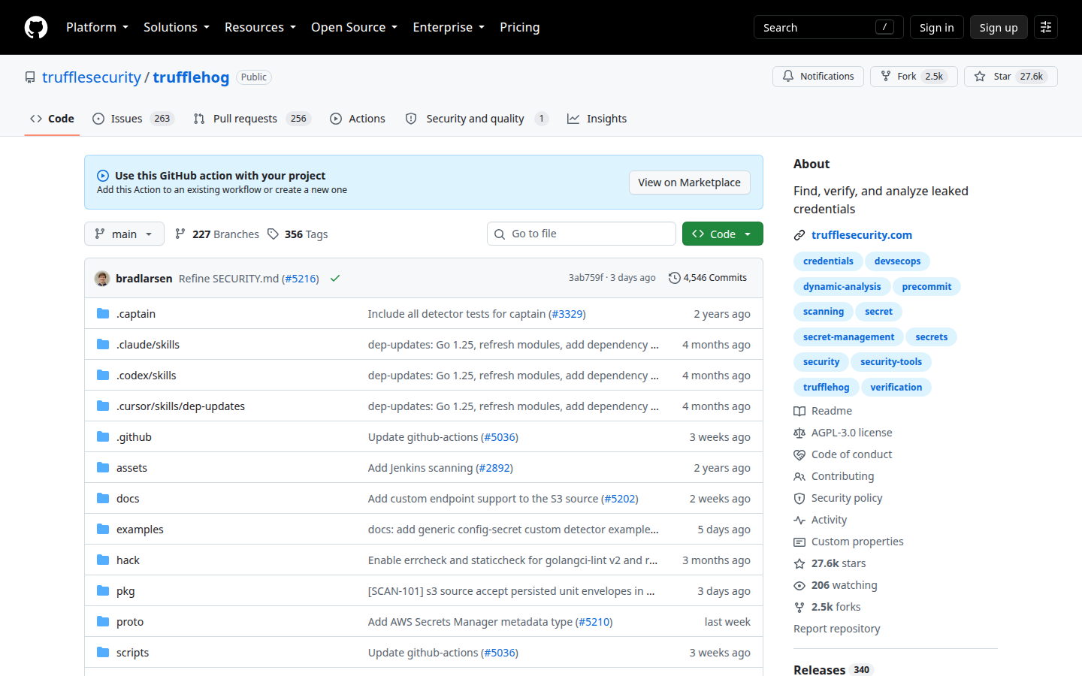Click the tag icon next to 356 Tags

pos(273,234)
